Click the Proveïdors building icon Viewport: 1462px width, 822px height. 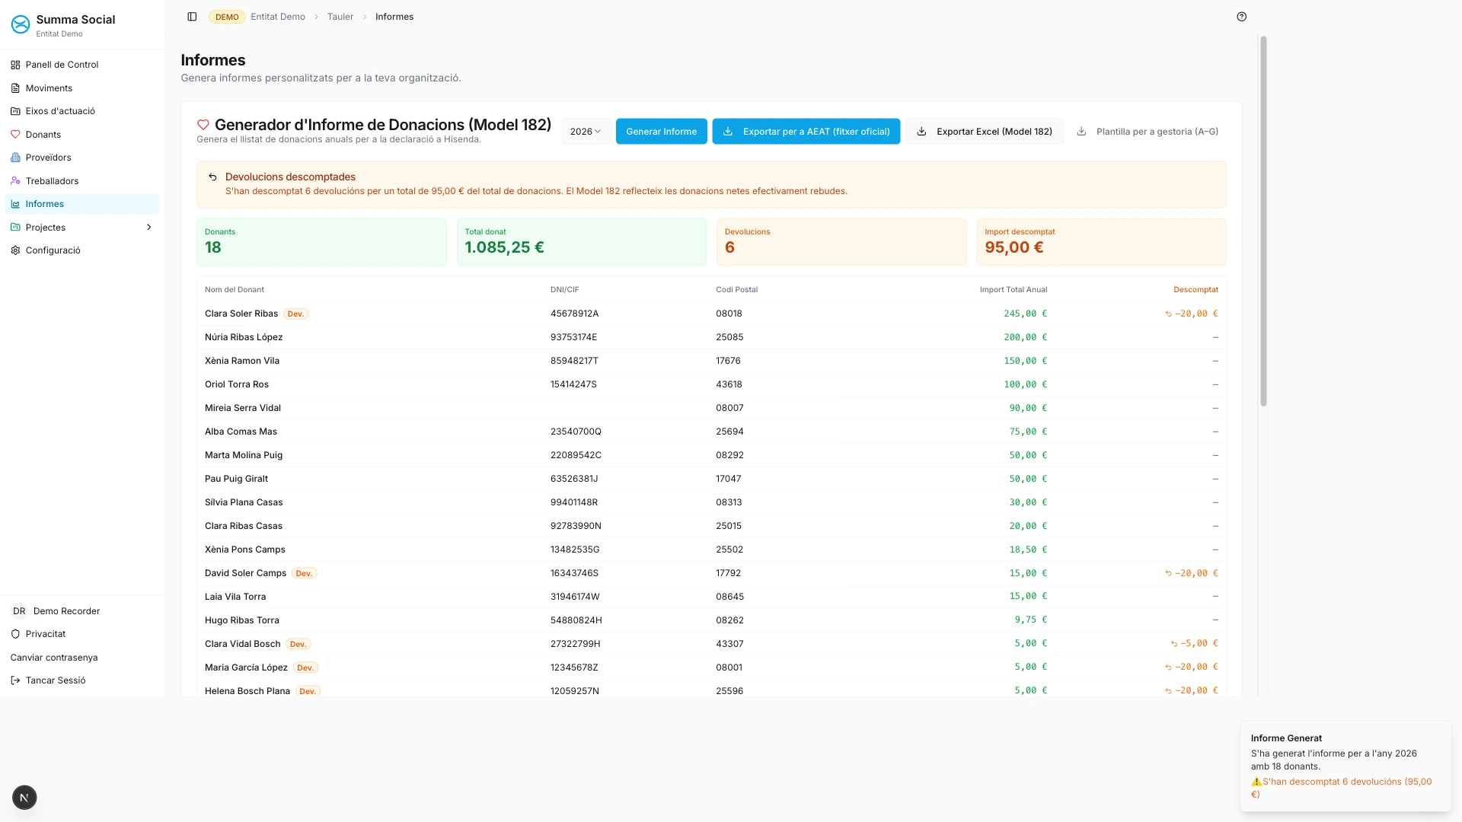coord(15,158)
